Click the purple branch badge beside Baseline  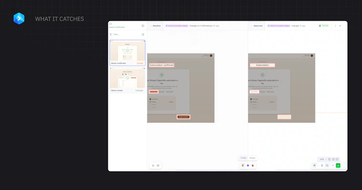[x=177, y=26]
